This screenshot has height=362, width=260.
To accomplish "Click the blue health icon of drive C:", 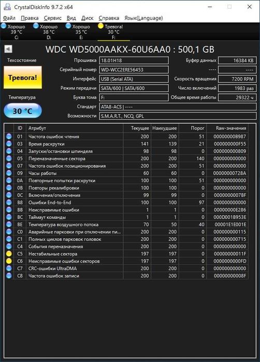I will pyautogui.click(x=4, y=26).
